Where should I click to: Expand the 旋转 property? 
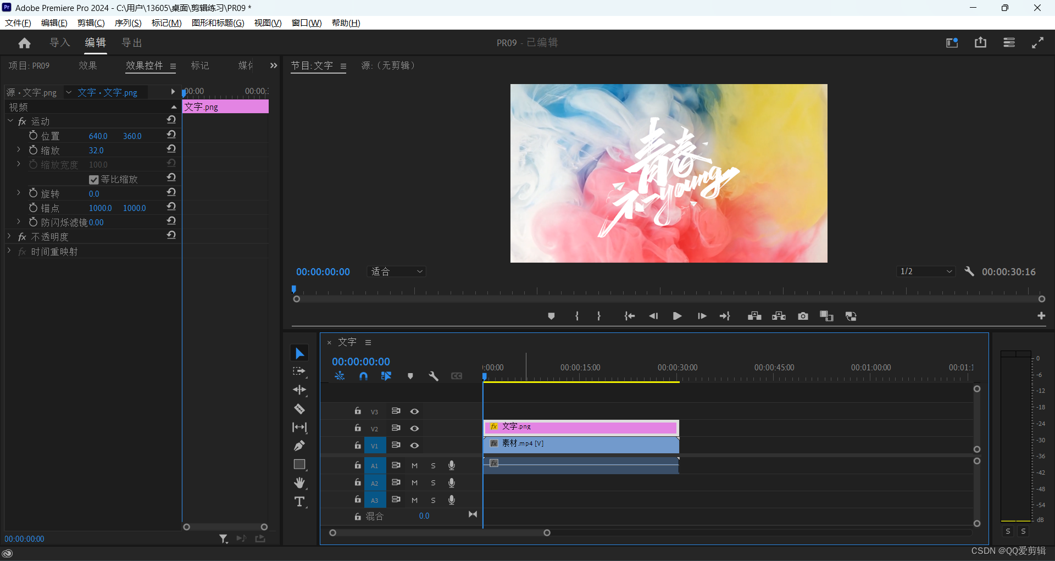coord(19,193)
